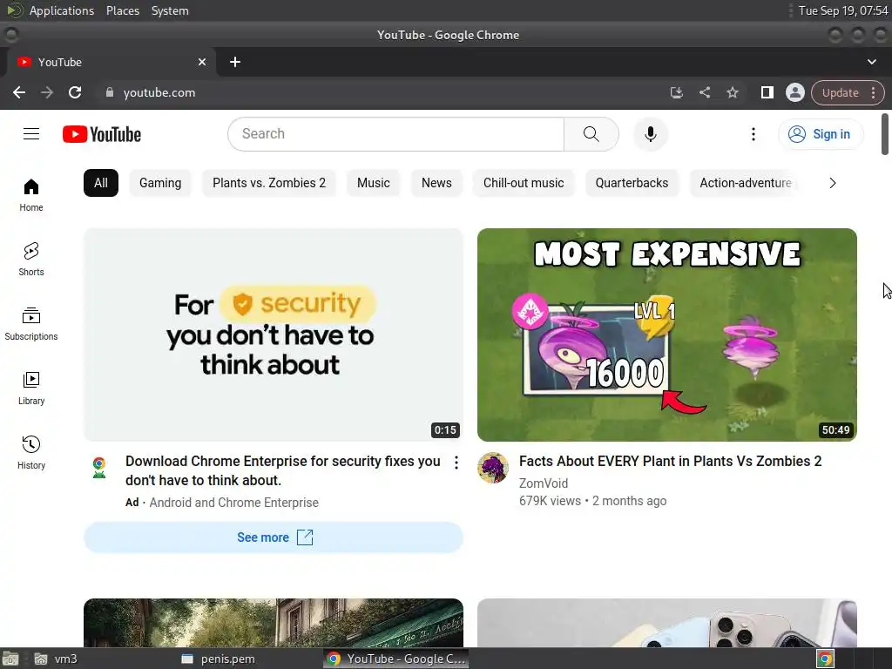Click the YouTube - Google Chrome taskbar entry
This screenshot has width=892, height=669.
coord(396,659)
